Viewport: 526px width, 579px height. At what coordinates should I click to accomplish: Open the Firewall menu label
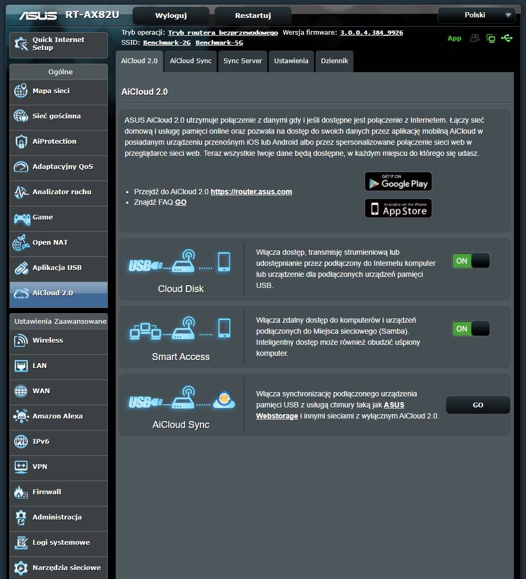coord(47,492)
